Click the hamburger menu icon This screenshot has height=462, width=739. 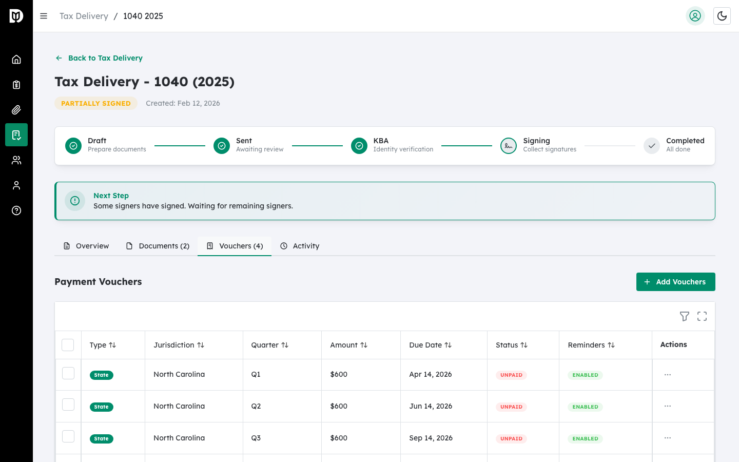44,16
